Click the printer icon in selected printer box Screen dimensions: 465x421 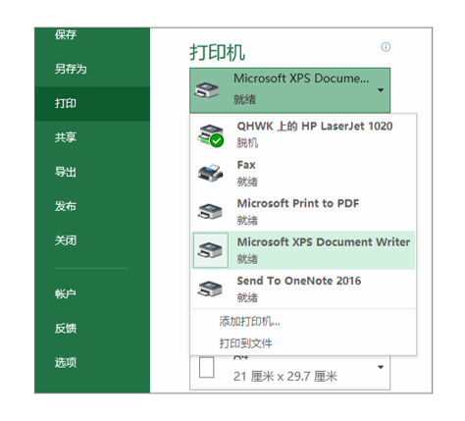[207, 90]
